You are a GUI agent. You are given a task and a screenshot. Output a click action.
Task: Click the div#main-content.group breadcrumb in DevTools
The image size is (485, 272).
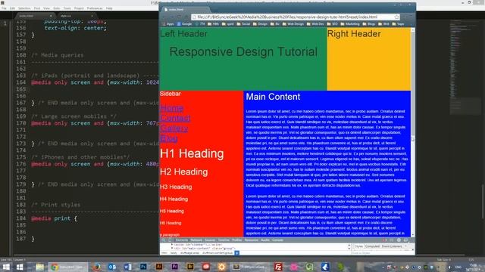(217, 253)
